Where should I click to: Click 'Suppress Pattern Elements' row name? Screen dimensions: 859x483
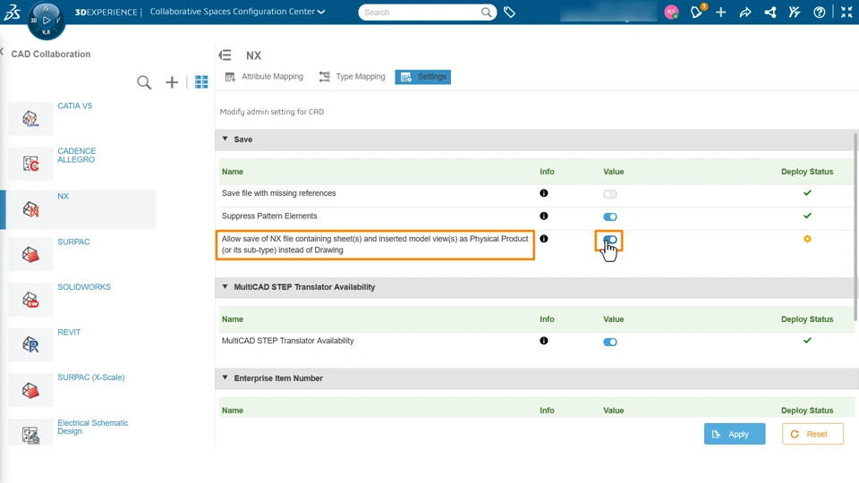coord(269,216)
